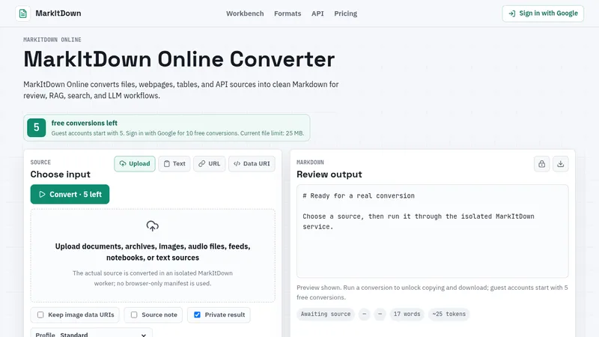Uncheck the Private result checkbox
Image resolution: width=599 pixels, height=337 pixels.
tap(197, 315)
